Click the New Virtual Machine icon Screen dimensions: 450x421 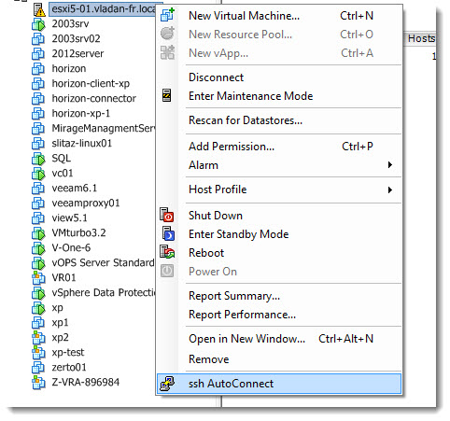click(167, 15)
